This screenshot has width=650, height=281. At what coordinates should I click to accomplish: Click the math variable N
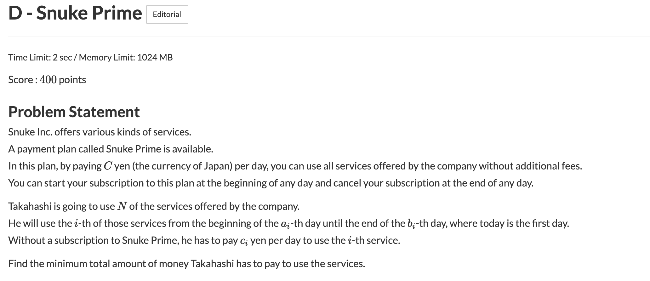(x=122, y=206)
